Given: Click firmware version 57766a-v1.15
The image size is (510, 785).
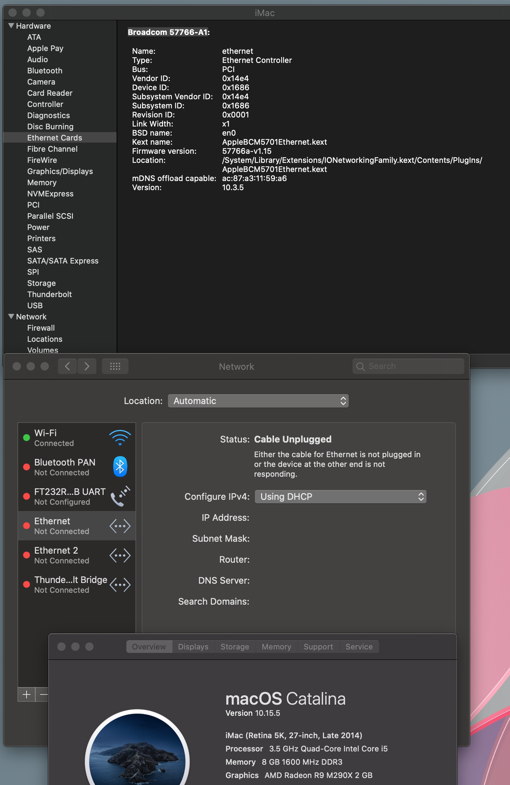Looking at the screenshot, I should point(247,151).
